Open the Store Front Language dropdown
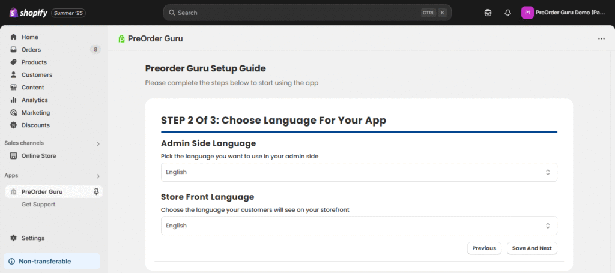615x273 pixels. pyautogui.click(x=359, y=226)
